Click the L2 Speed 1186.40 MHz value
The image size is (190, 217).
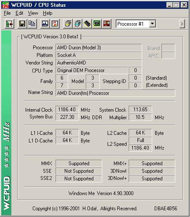140,148
